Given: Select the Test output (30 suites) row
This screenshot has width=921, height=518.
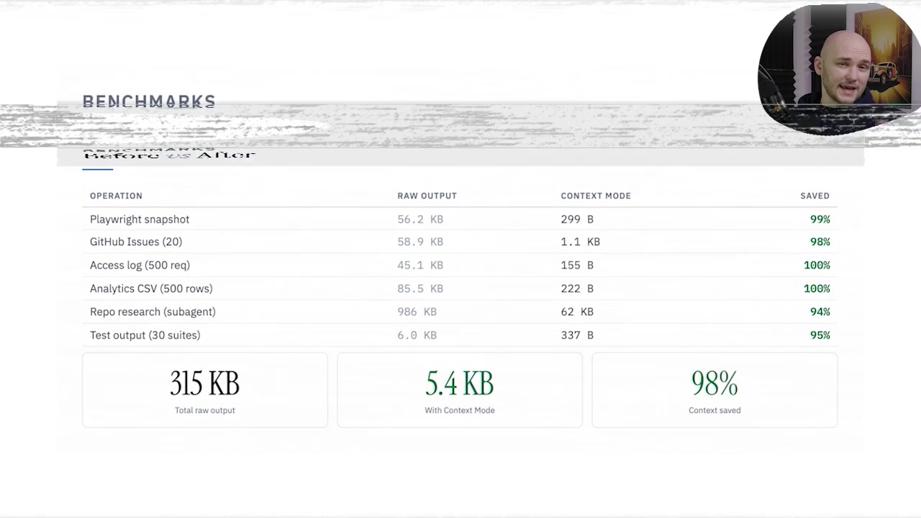Looking at the screenshot, I should (x=145, y=335).
